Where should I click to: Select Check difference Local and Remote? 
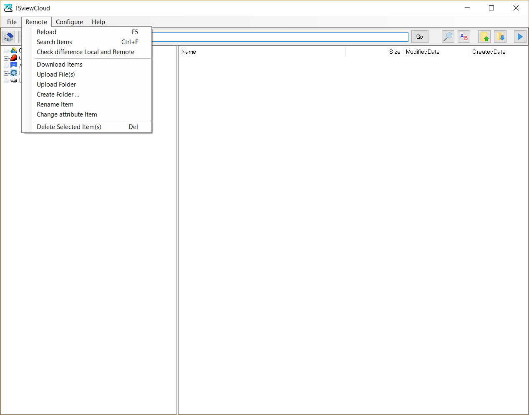pos(86,52)
